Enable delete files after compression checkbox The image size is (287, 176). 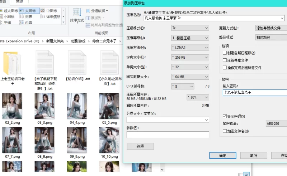point(225,68)
